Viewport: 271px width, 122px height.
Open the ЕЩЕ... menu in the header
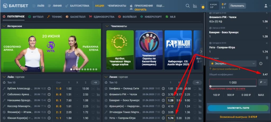point(160,6)
